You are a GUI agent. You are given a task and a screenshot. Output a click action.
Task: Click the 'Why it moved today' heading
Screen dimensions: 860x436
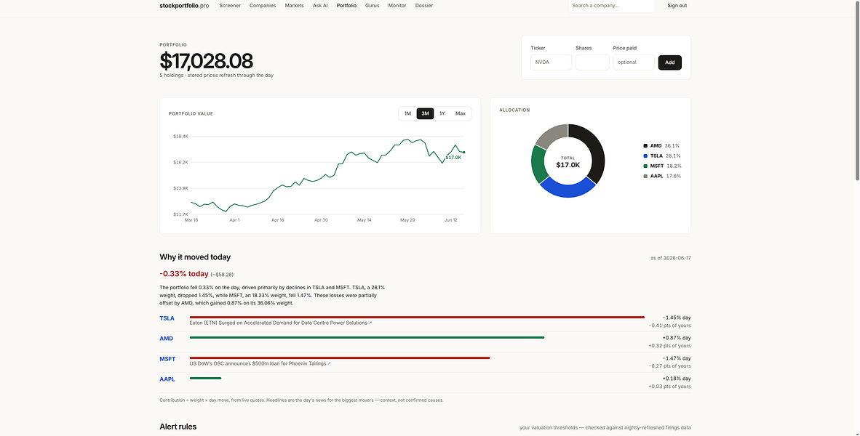tap(195, 257)
